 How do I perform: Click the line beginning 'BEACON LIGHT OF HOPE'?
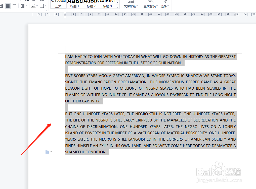click(x=150, y=88)
